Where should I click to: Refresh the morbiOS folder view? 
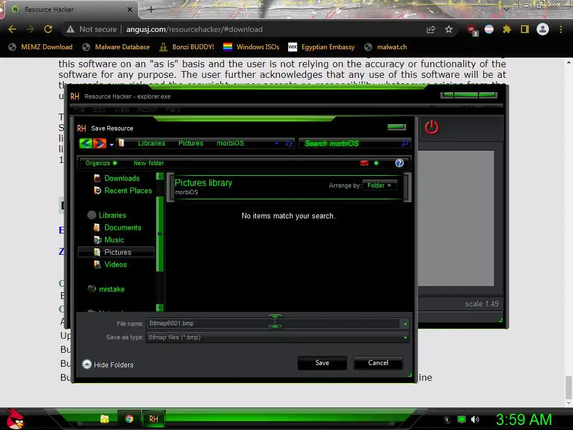pos(289,144)
